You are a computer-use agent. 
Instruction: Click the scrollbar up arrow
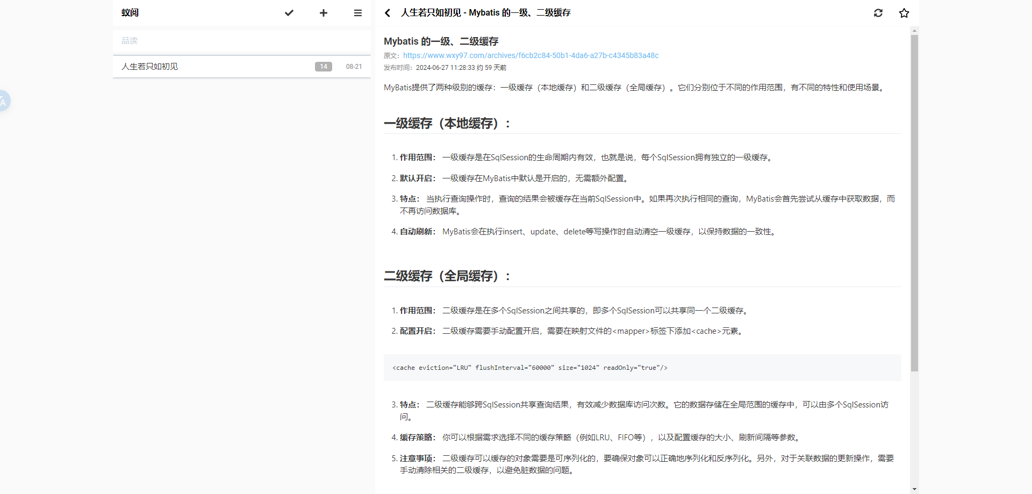914,31
